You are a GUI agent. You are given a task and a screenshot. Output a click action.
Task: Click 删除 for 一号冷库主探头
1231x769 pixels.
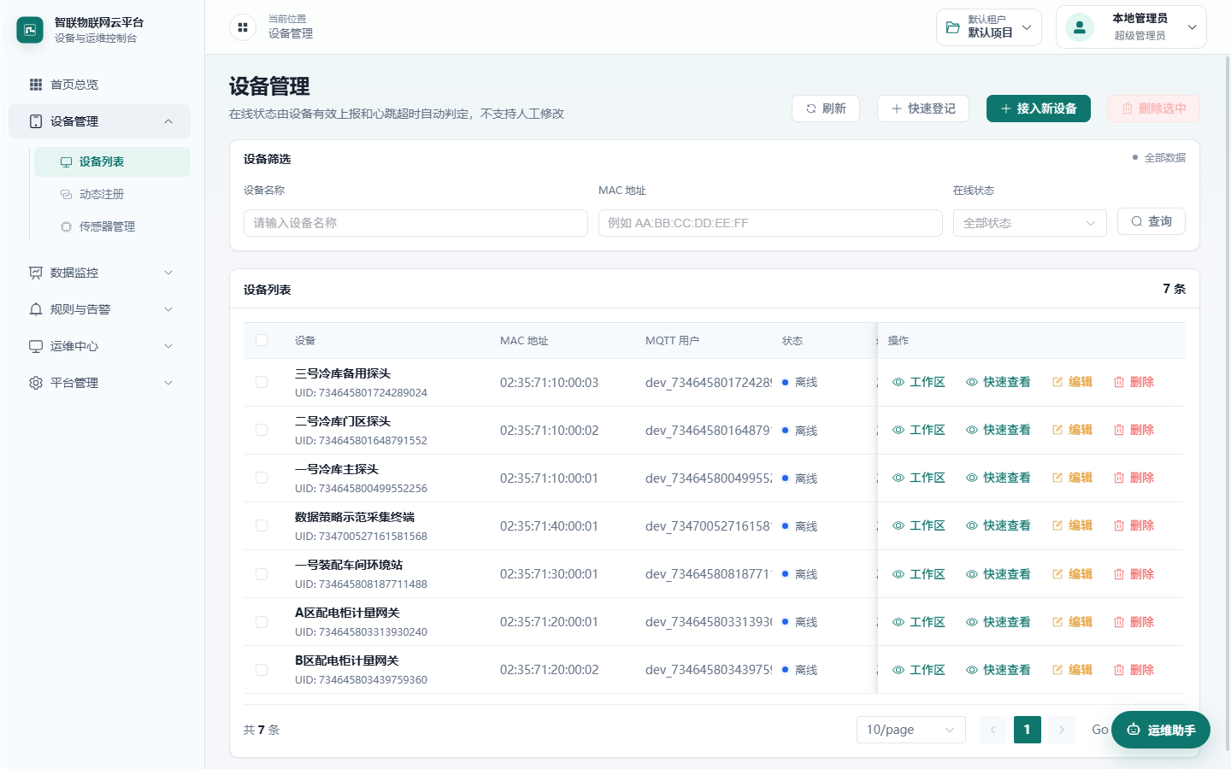coord(1134,478)
